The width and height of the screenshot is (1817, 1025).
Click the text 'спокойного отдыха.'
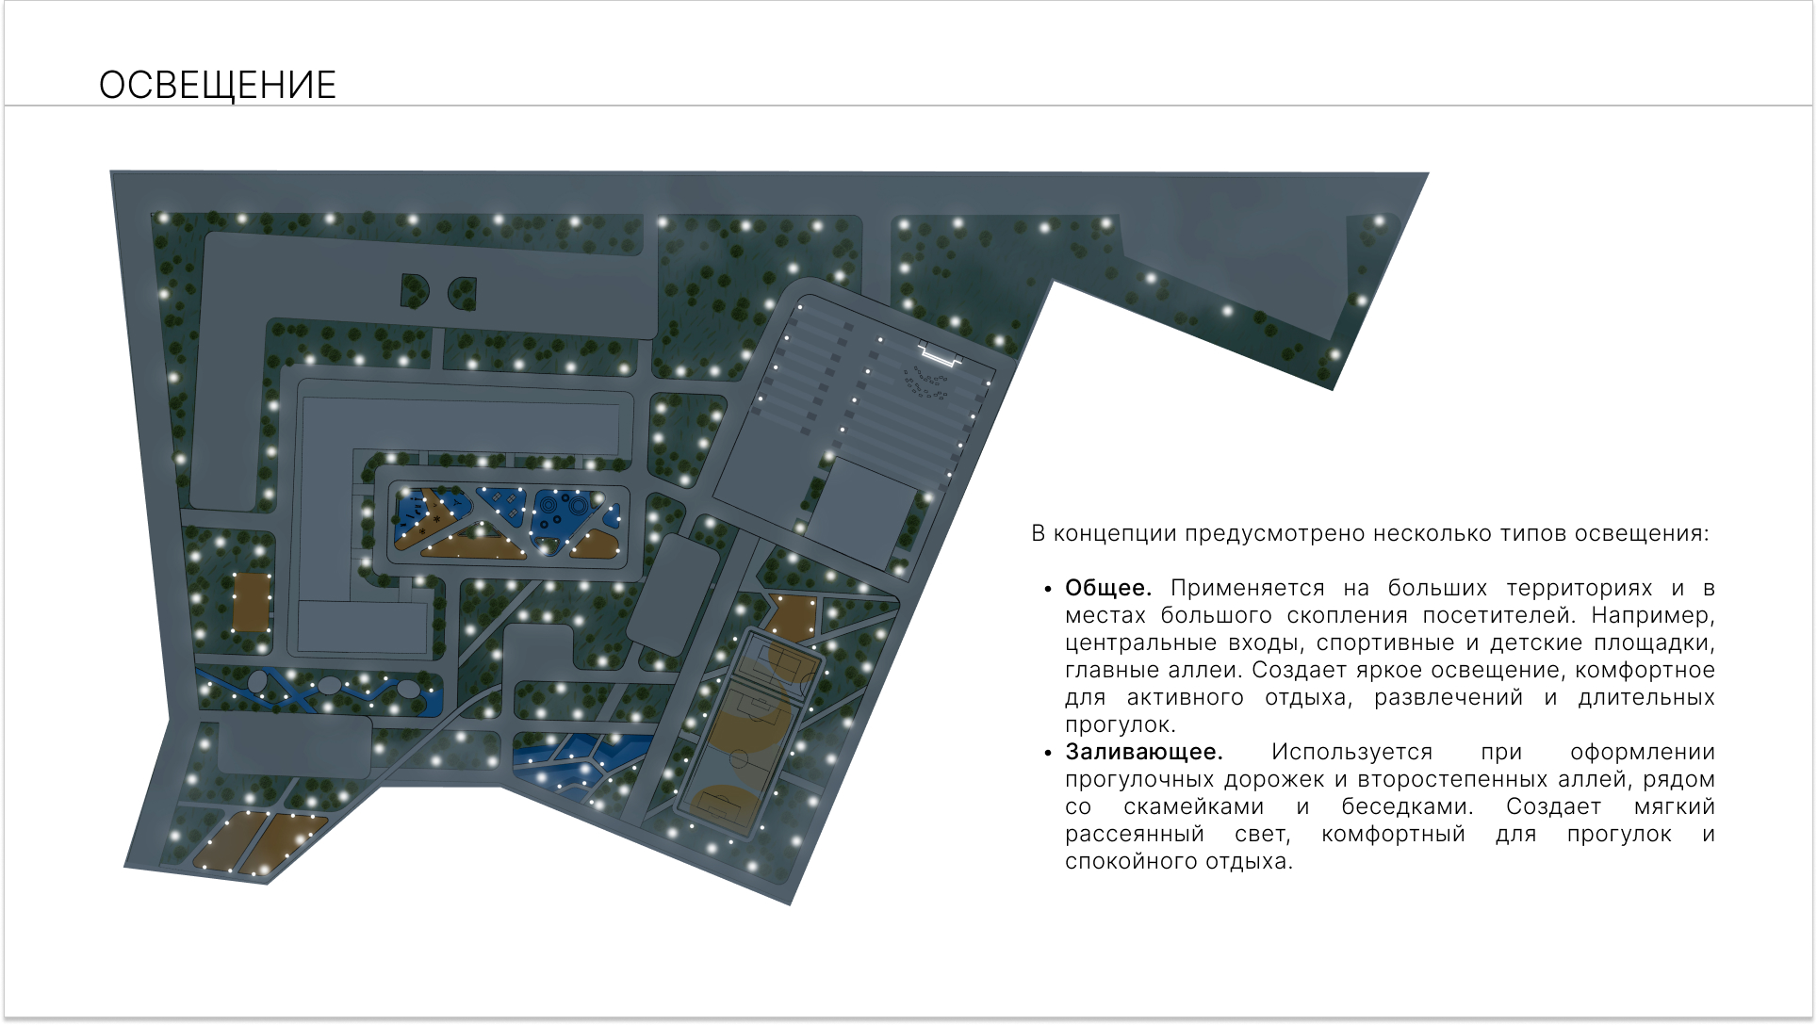[x=1179, y=861]
